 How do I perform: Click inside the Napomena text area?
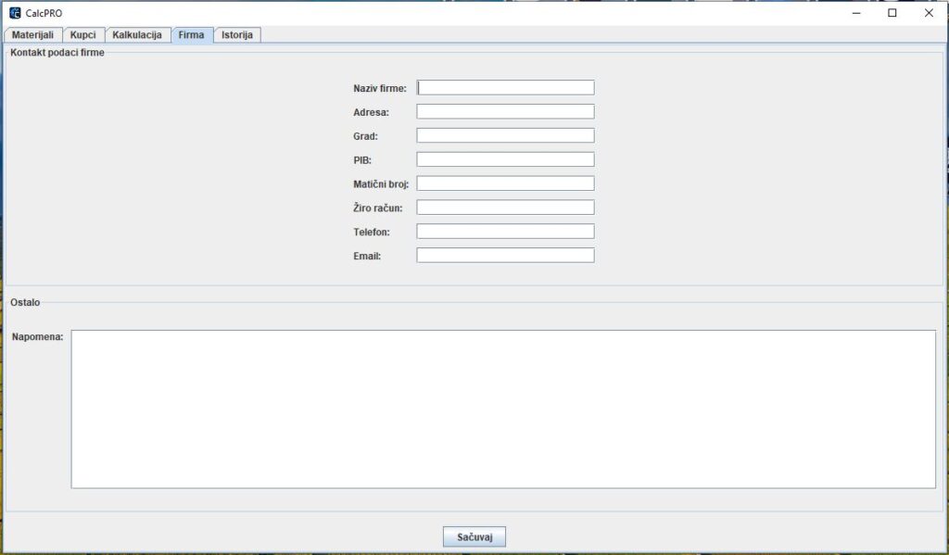503,410
